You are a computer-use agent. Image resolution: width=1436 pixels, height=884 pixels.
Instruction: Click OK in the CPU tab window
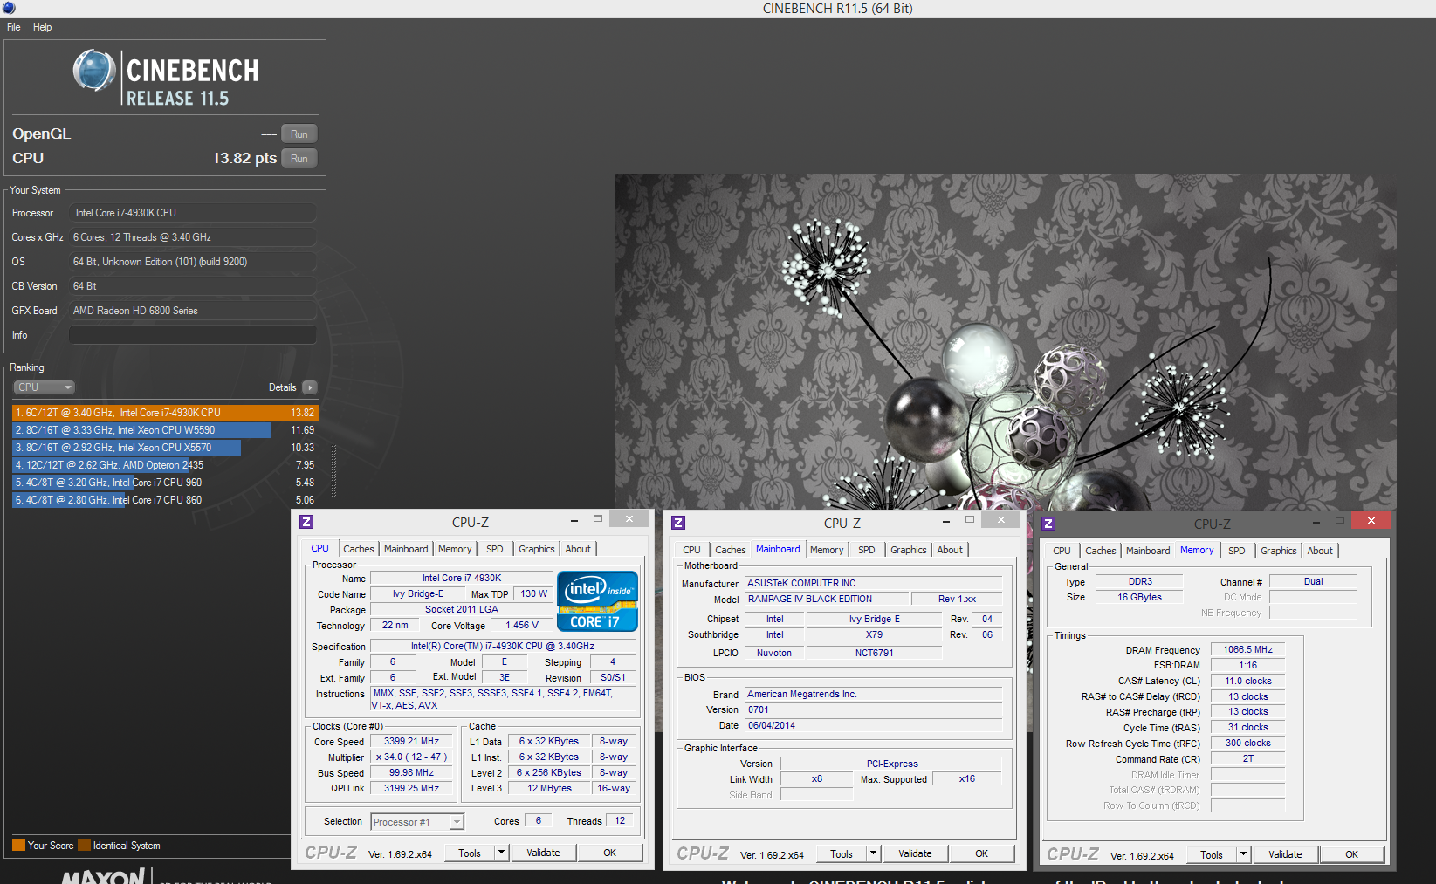coord(610,853)
